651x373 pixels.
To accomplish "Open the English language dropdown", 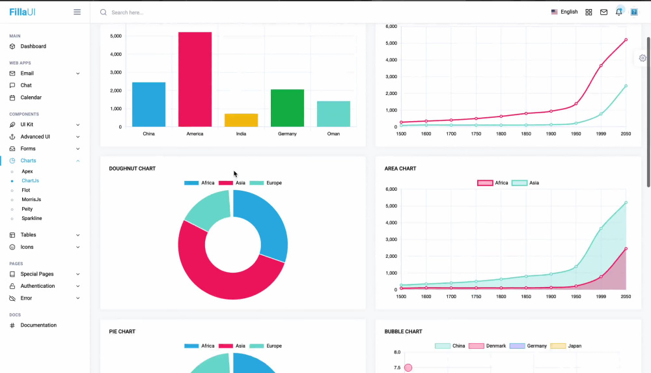I will click(x=564, y=12).
